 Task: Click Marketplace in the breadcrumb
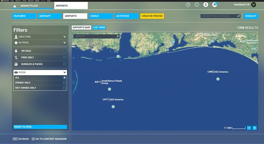29,6
